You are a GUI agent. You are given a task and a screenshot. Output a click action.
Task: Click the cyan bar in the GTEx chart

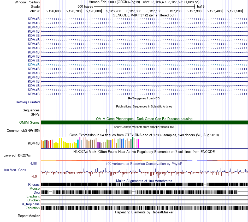pyautogui.click(x=78, y=144)
